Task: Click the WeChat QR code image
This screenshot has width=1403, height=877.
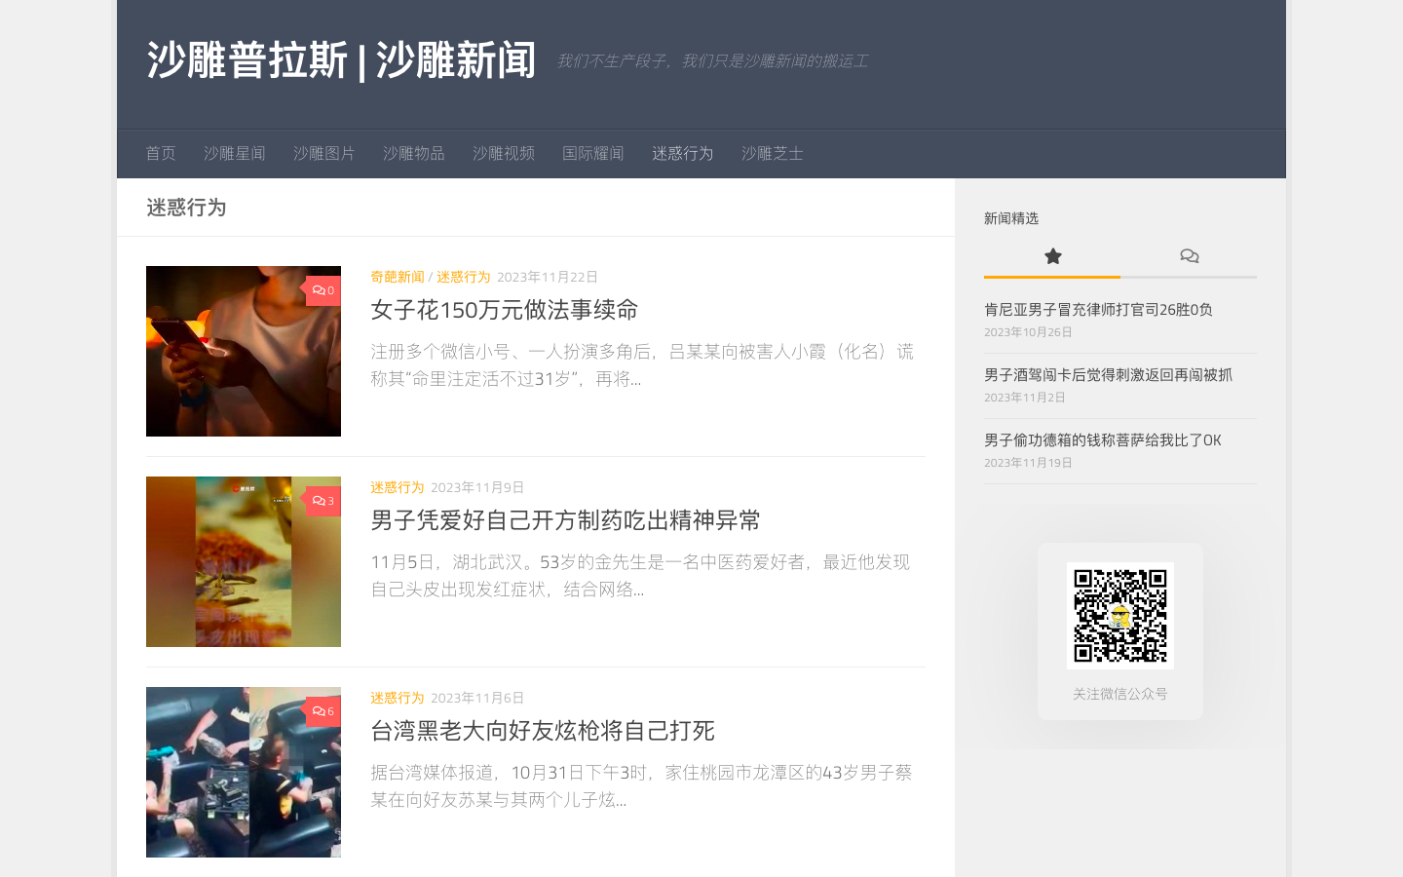Action: (1119, 615)
